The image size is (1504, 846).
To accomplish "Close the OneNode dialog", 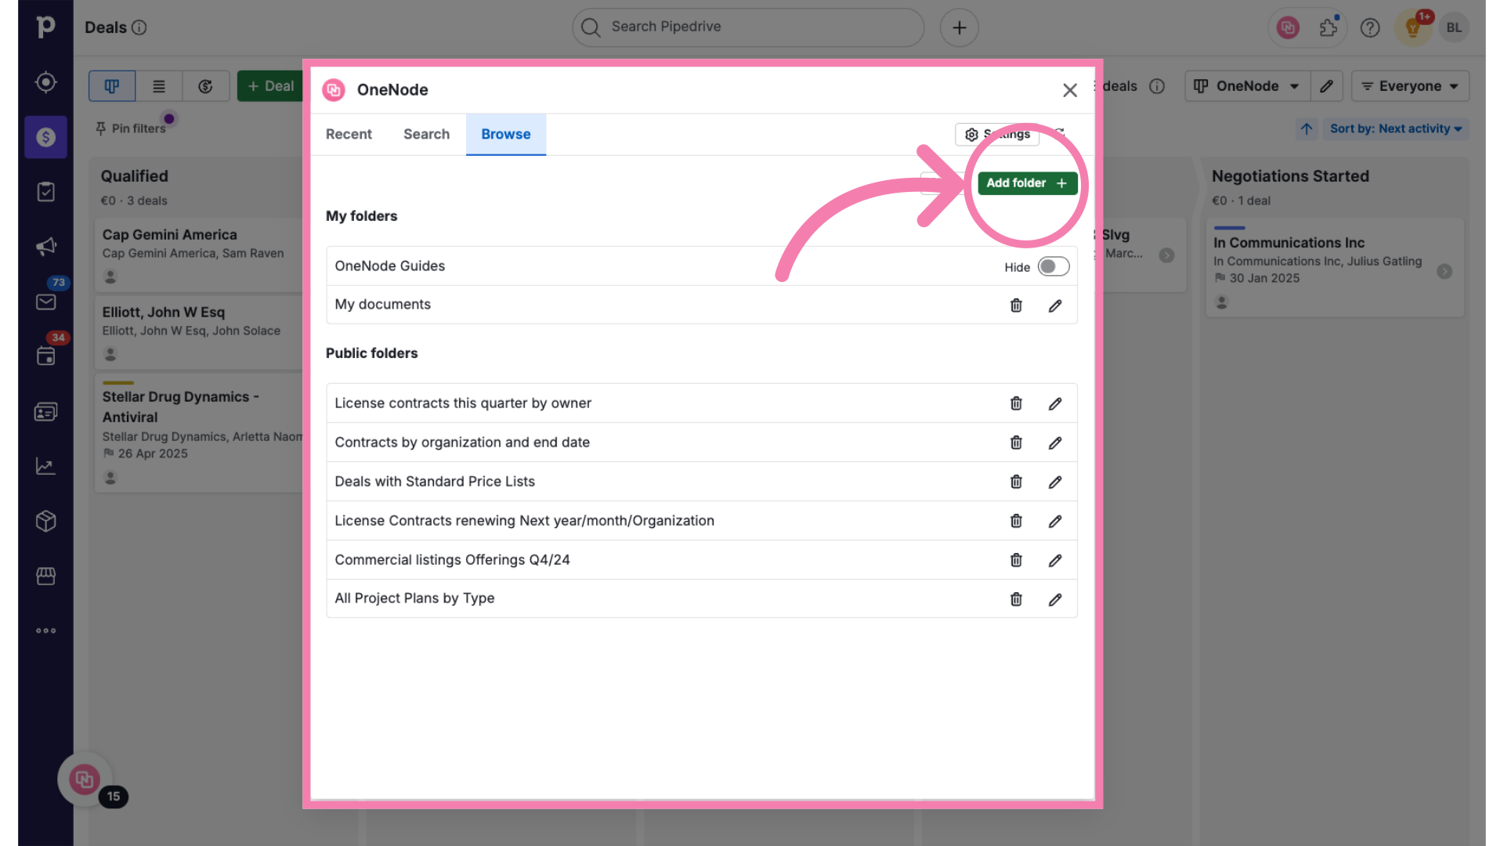I will pyautogui.click(x=1069, y=90).
